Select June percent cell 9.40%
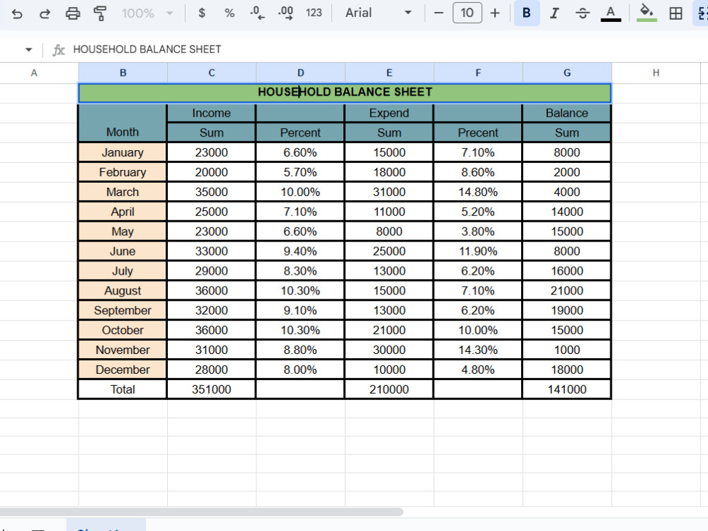Image resolution: width=708 pixels, height=531 pixels. pyautogui.click(x=300, y=251)
